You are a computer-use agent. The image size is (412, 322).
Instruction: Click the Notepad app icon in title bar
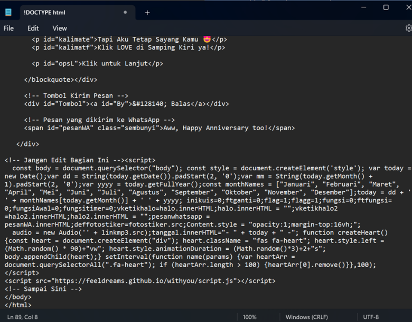(12, 12)
